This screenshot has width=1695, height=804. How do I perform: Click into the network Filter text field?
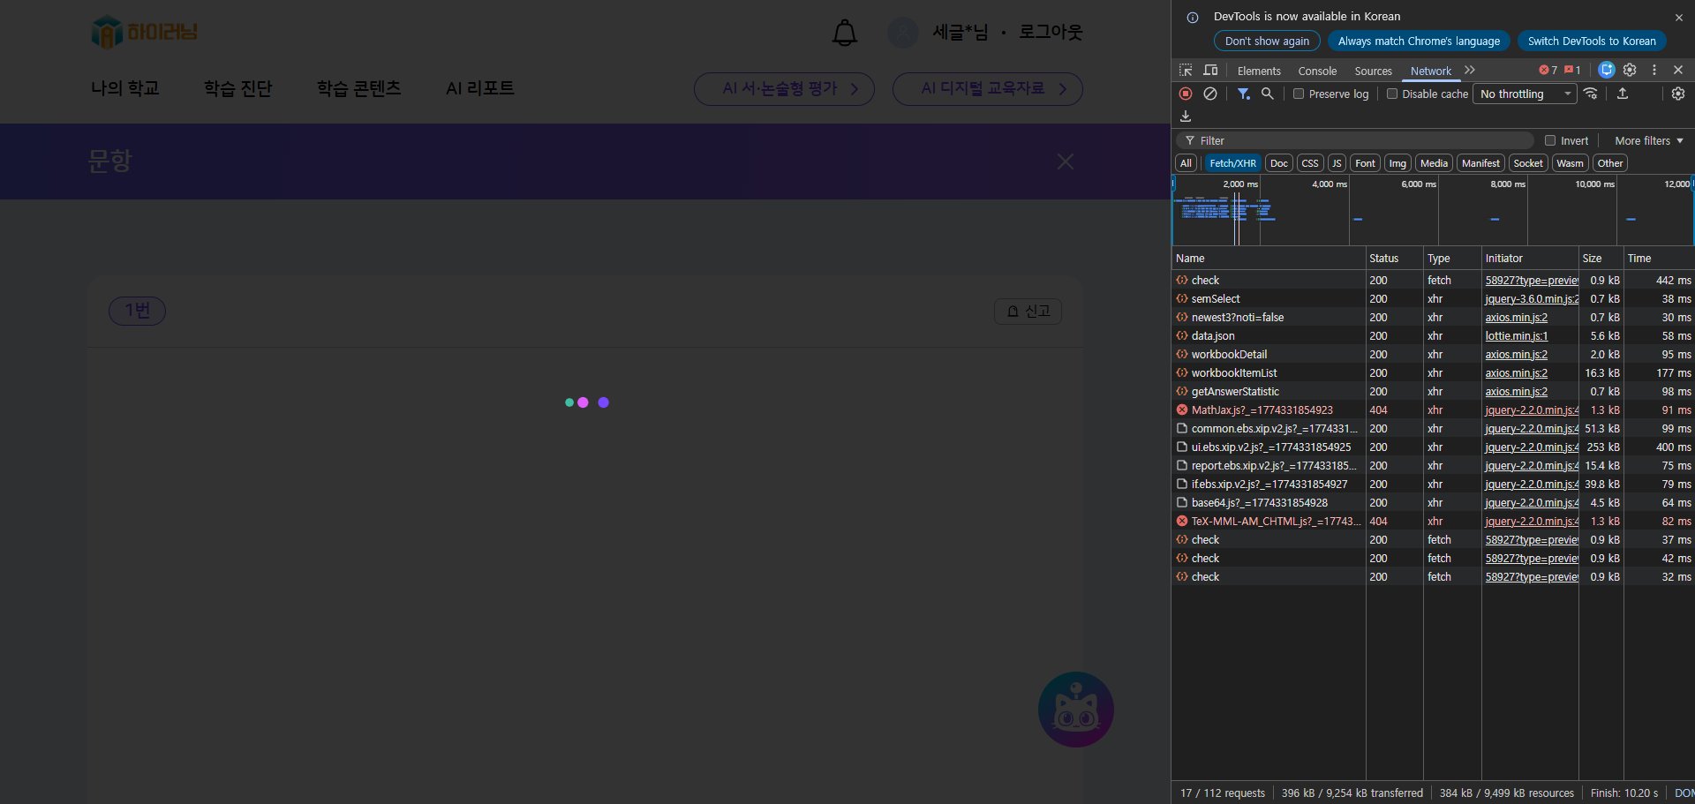coord(1360,140)
